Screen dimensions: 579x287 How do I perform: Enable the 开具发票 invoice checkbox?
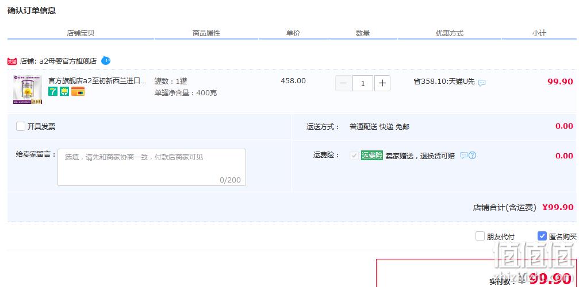pyautogui.click(x=21, y=126)
